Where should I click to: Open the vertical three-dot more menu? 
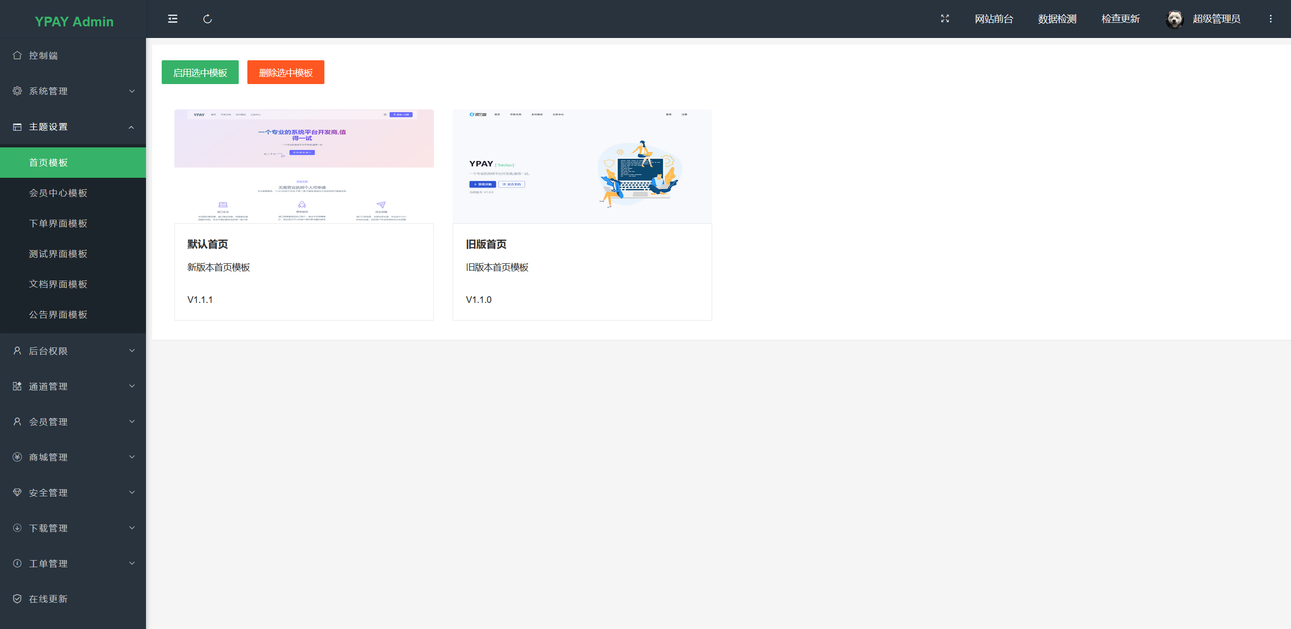[x=1270, y=19]
